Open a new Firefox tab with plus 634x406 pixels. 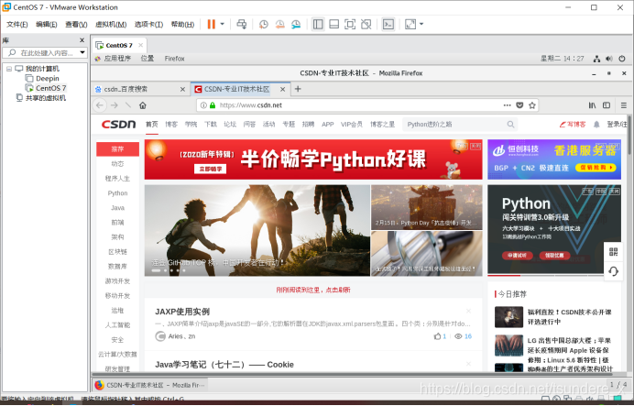click(298, 89)
